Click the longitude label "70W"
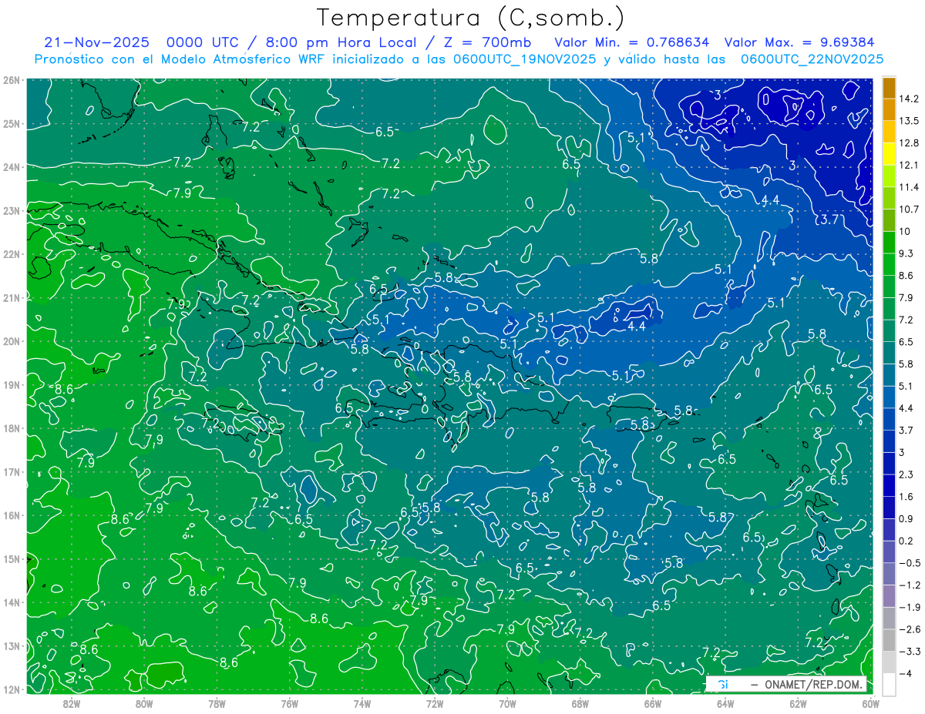The width and height of the screenshot is (925, 714). point(507,702)
